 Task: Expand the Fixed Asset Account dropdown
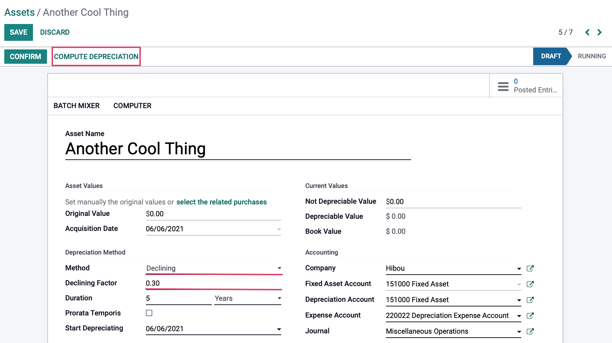pos(519,284)
